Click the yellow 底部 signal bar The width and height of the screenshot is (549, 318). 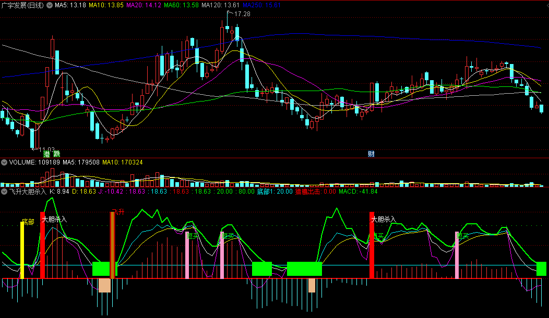tap(22, 250)
